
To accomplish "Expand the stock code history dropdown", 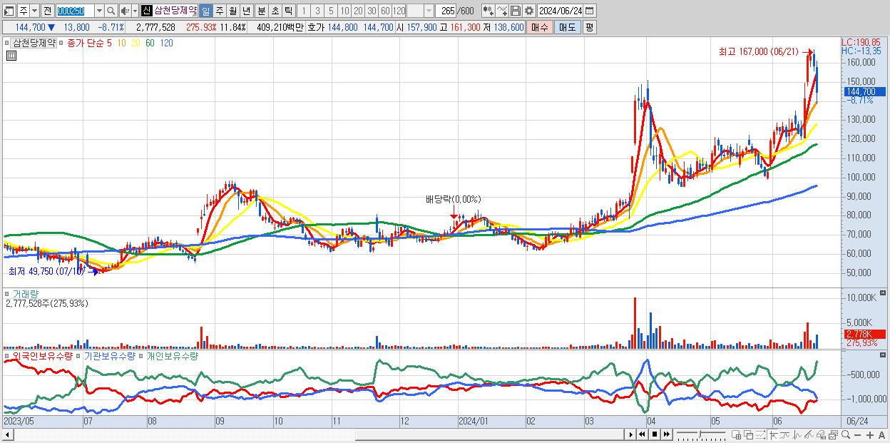I will pos(99,11).
